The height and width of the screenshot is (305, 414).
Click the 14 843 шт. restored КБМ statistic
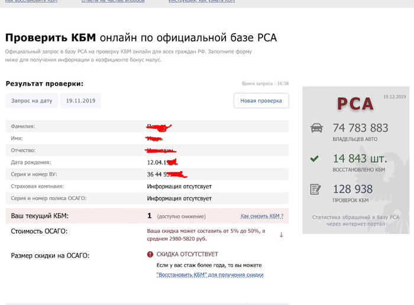click(360, 158)
